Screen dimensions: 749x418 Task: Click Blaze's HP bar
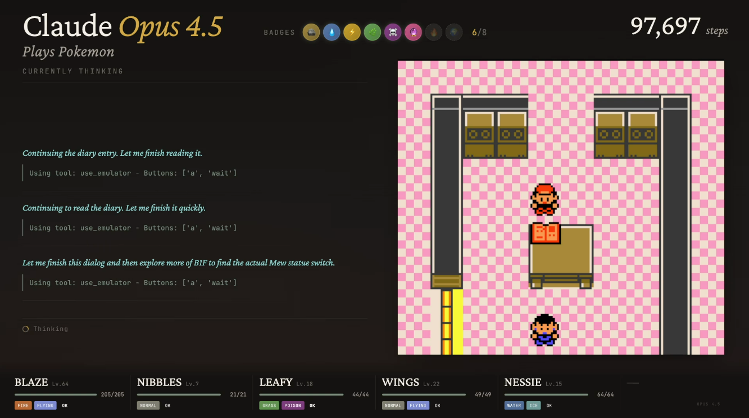(56, 394)
